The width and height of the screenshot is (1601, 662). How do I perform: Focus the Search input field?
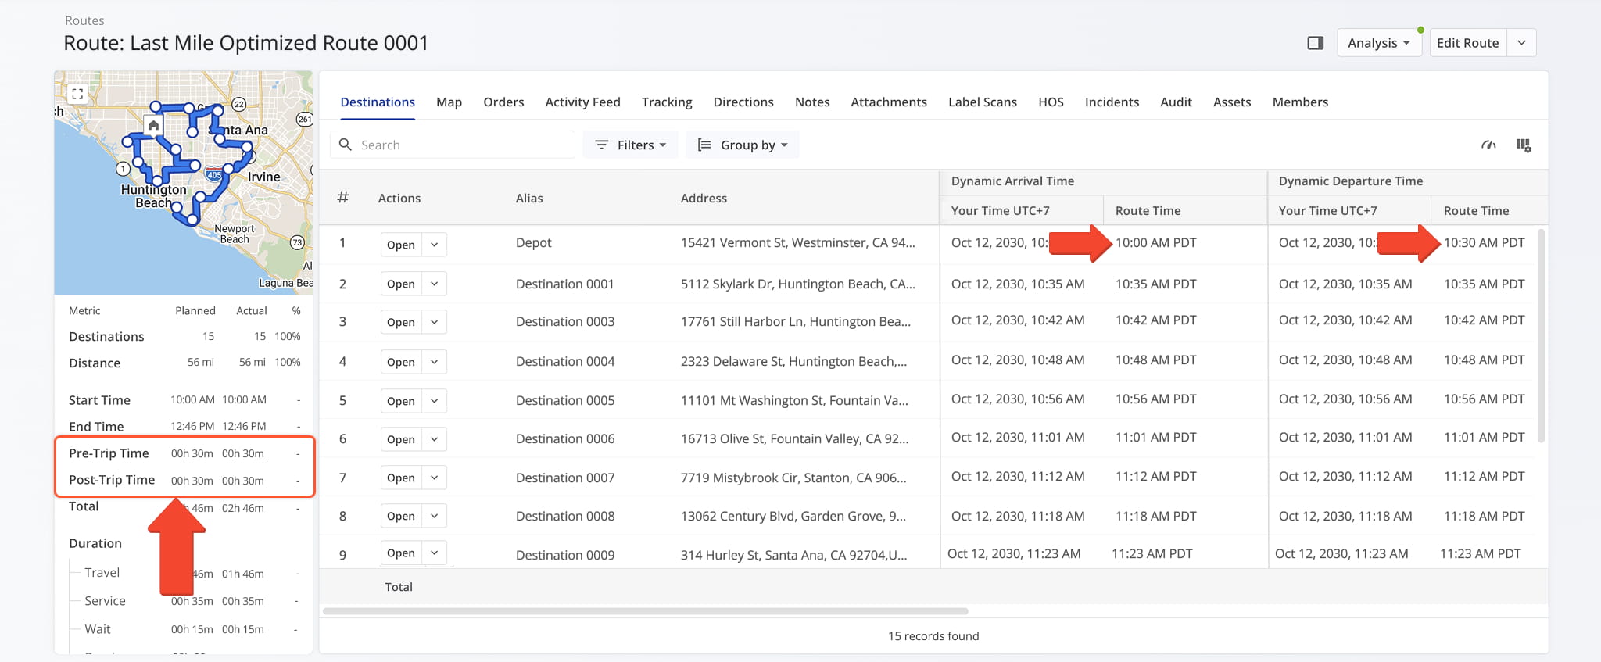453,145
